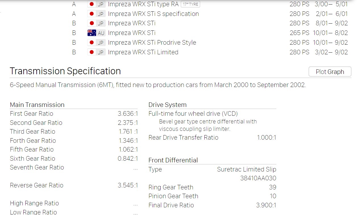Open Impreza WRX STi S specification entry
This screenshot has width=361, height=215.
[153, 14]
